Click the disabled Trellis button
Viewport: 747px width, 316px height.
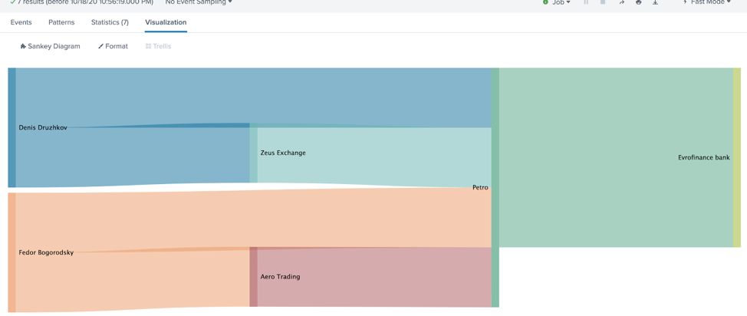click(x=158, y=46)
